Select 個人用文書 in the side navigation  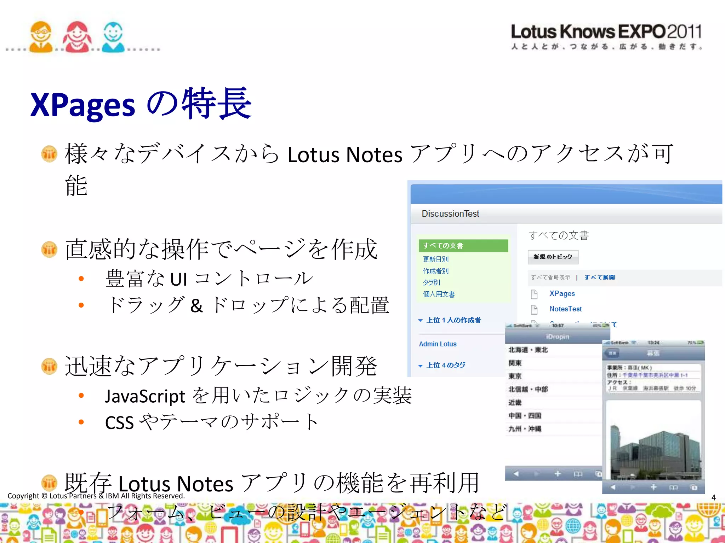click(x=439, y=294)
